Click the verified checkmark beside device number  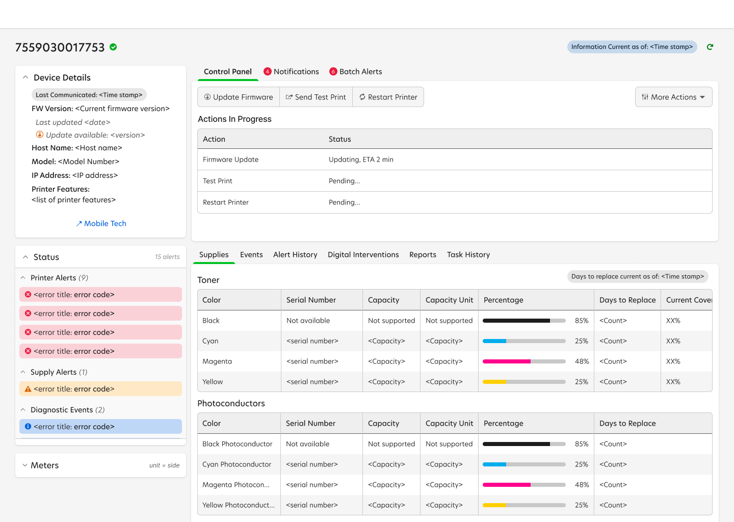(x=113, y=47)
